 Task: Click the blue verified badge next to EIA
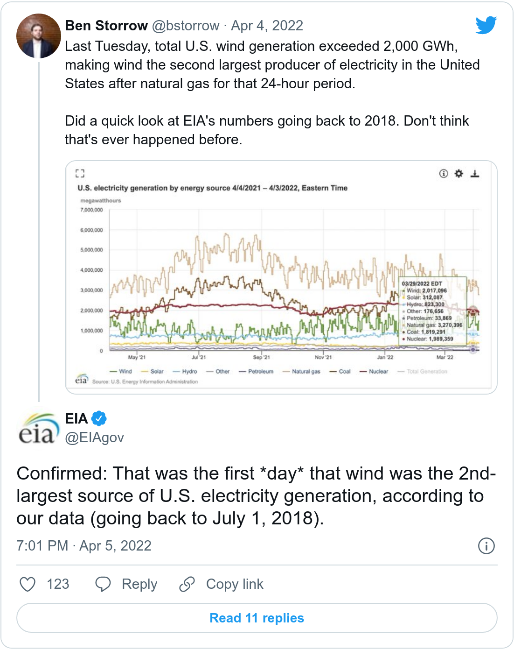(x=99, y=418)
